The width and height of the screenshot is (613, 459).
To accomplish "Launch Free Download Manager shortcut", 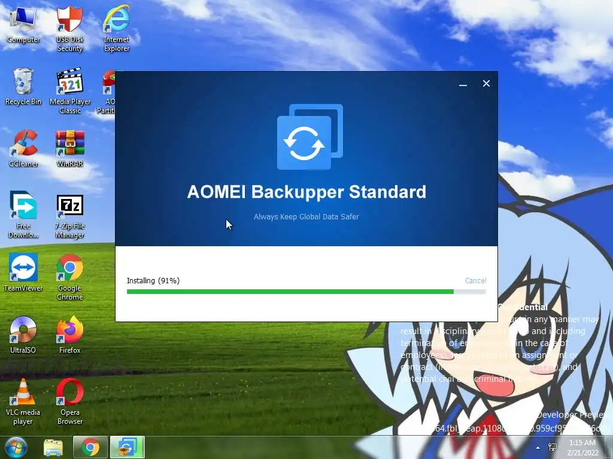I will pos(23,215).
